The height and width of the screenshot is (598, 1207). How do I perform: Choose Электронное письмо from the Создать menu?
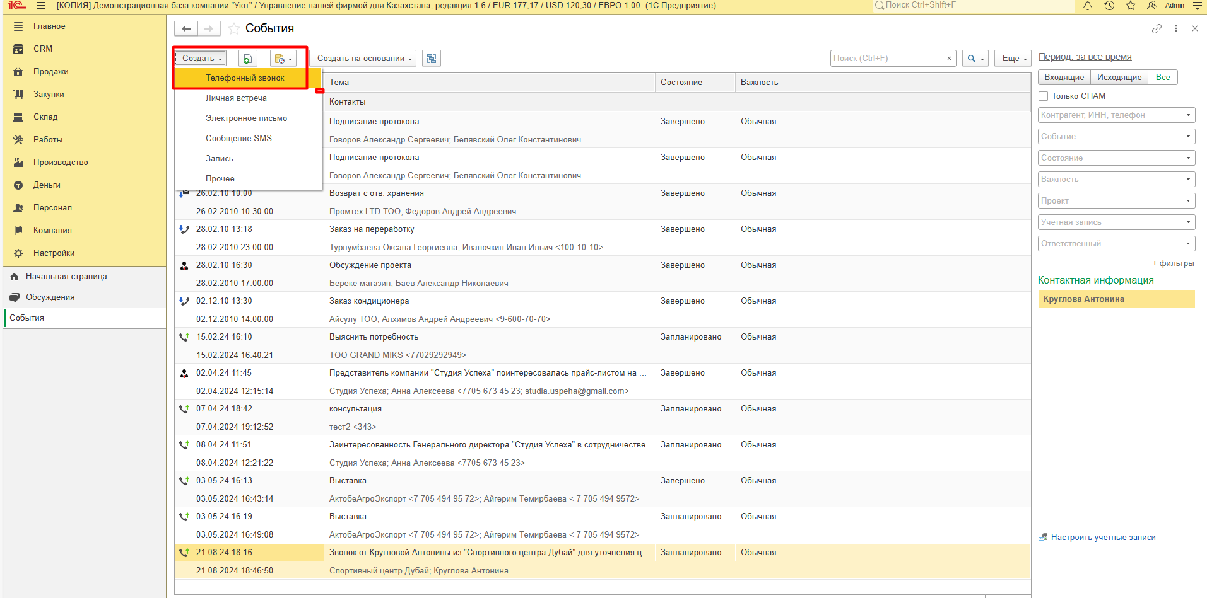click(246, 118)
